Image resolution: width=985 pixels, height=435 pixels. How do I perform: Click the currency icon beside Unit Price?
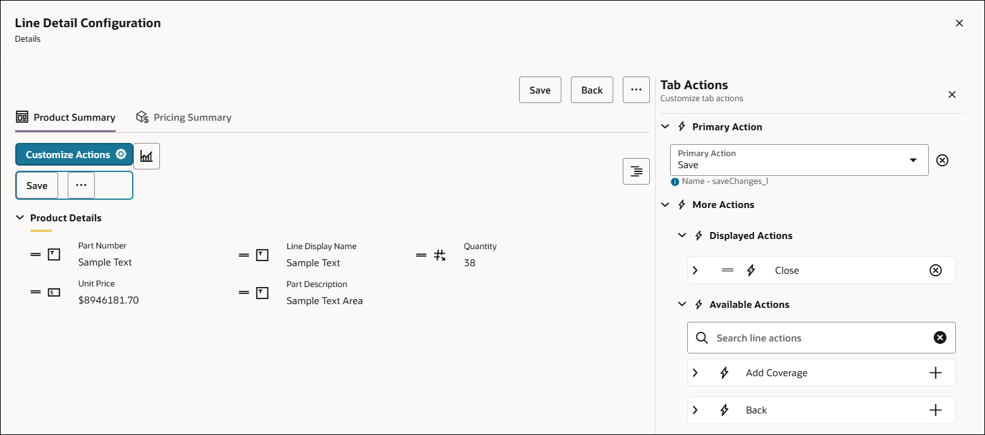point(54,291)
